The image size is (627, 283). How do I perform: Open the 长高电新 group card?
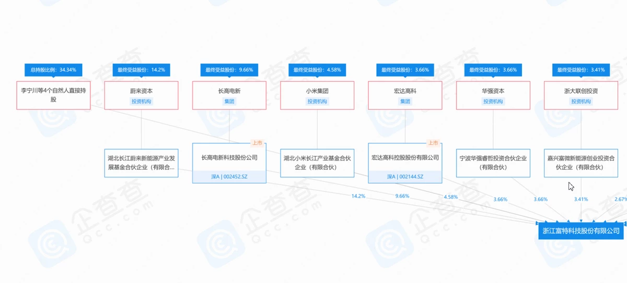pos(229,95)
